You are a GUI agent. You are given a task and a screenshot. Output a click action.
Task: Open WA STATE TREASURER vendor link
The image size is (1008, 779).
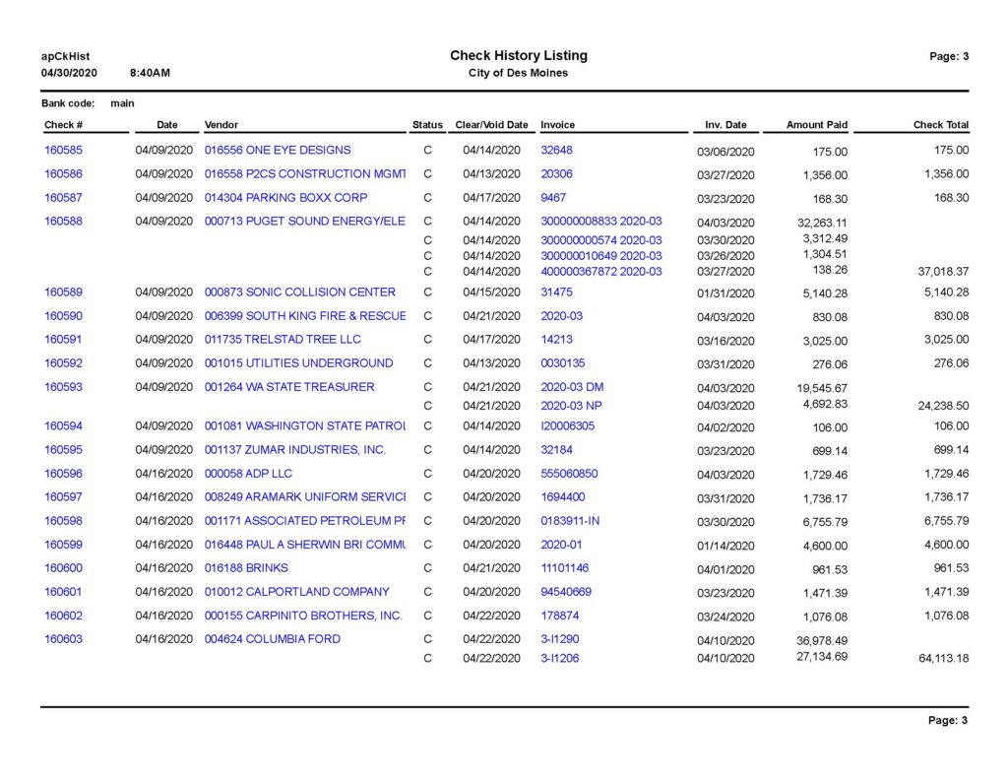tap(289, 387)
